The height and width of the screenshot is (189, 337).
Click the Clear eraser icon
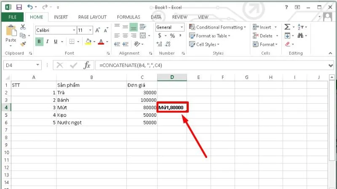pos(288,44)
